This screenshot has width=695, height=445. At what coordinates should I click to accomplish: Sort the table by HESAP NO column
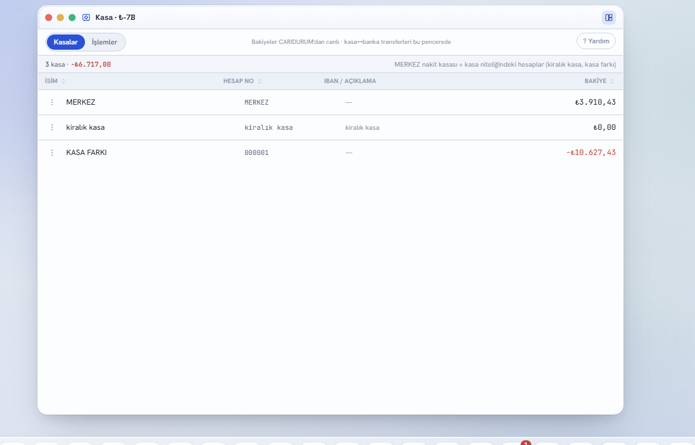click(x=242, y=81)
